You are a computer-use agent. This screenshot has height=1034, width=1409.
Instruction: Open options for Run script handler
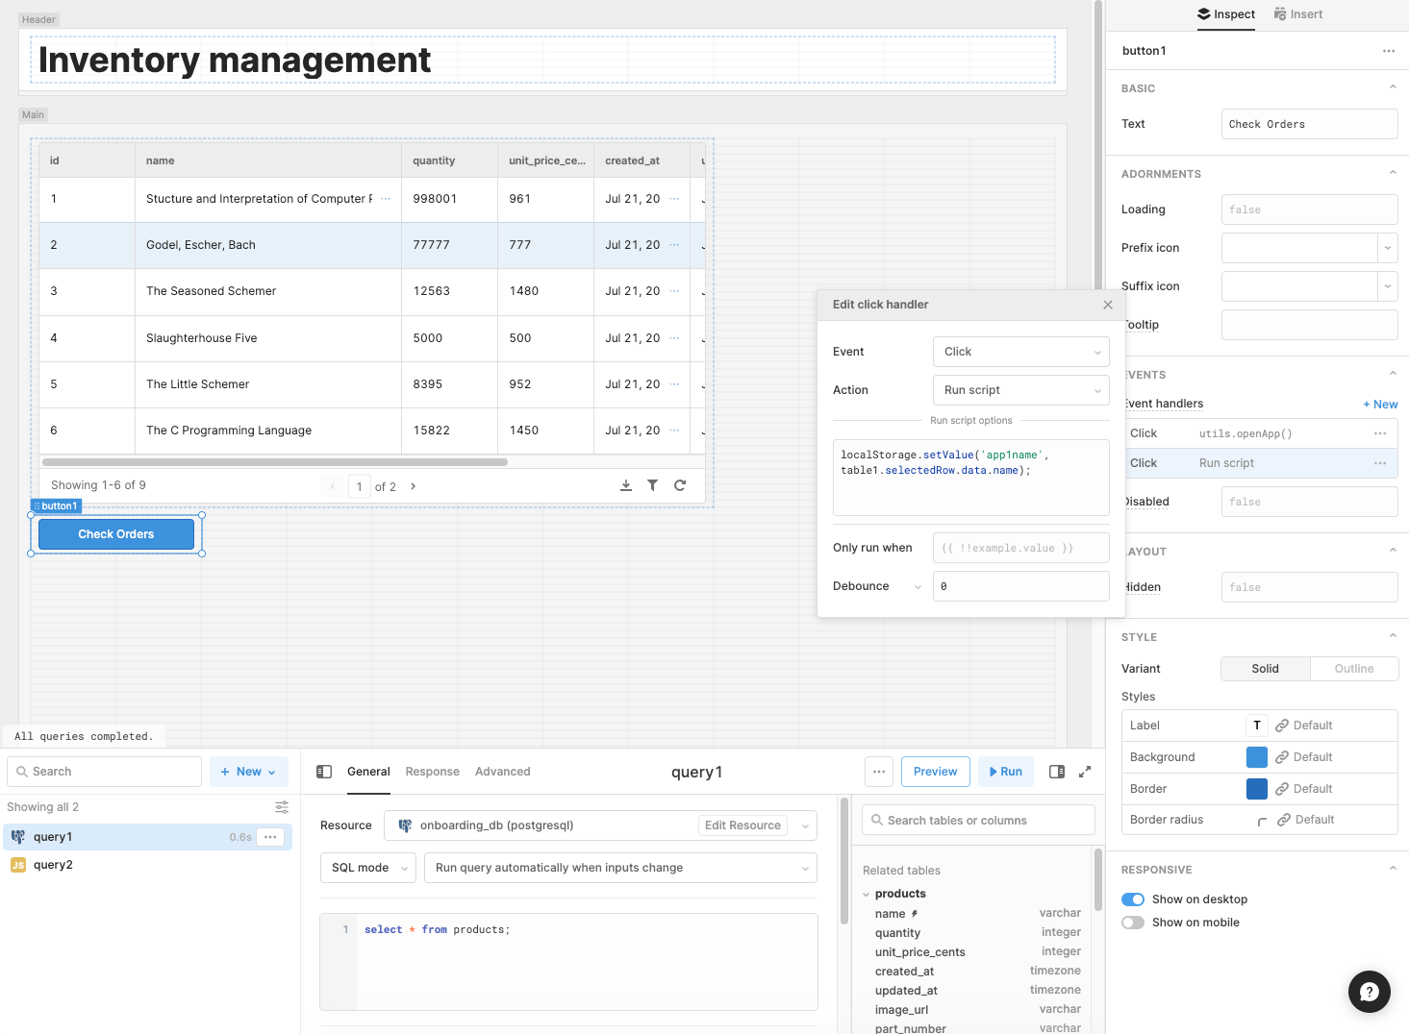[x=1380, y=463]
